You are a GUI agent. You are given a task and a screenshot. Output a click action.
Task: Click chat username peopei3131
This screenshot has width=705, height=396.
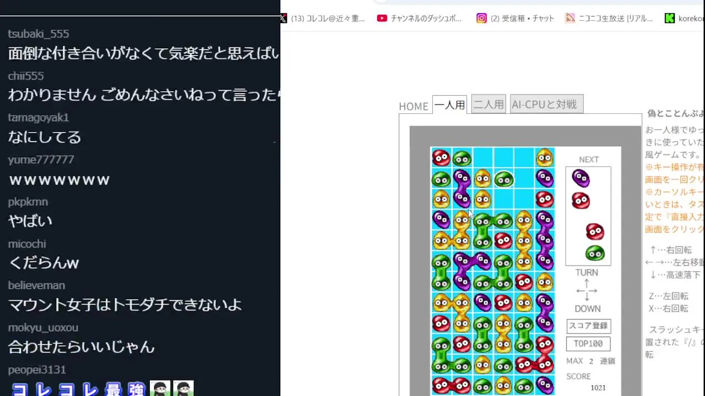(x=37, y=370)
